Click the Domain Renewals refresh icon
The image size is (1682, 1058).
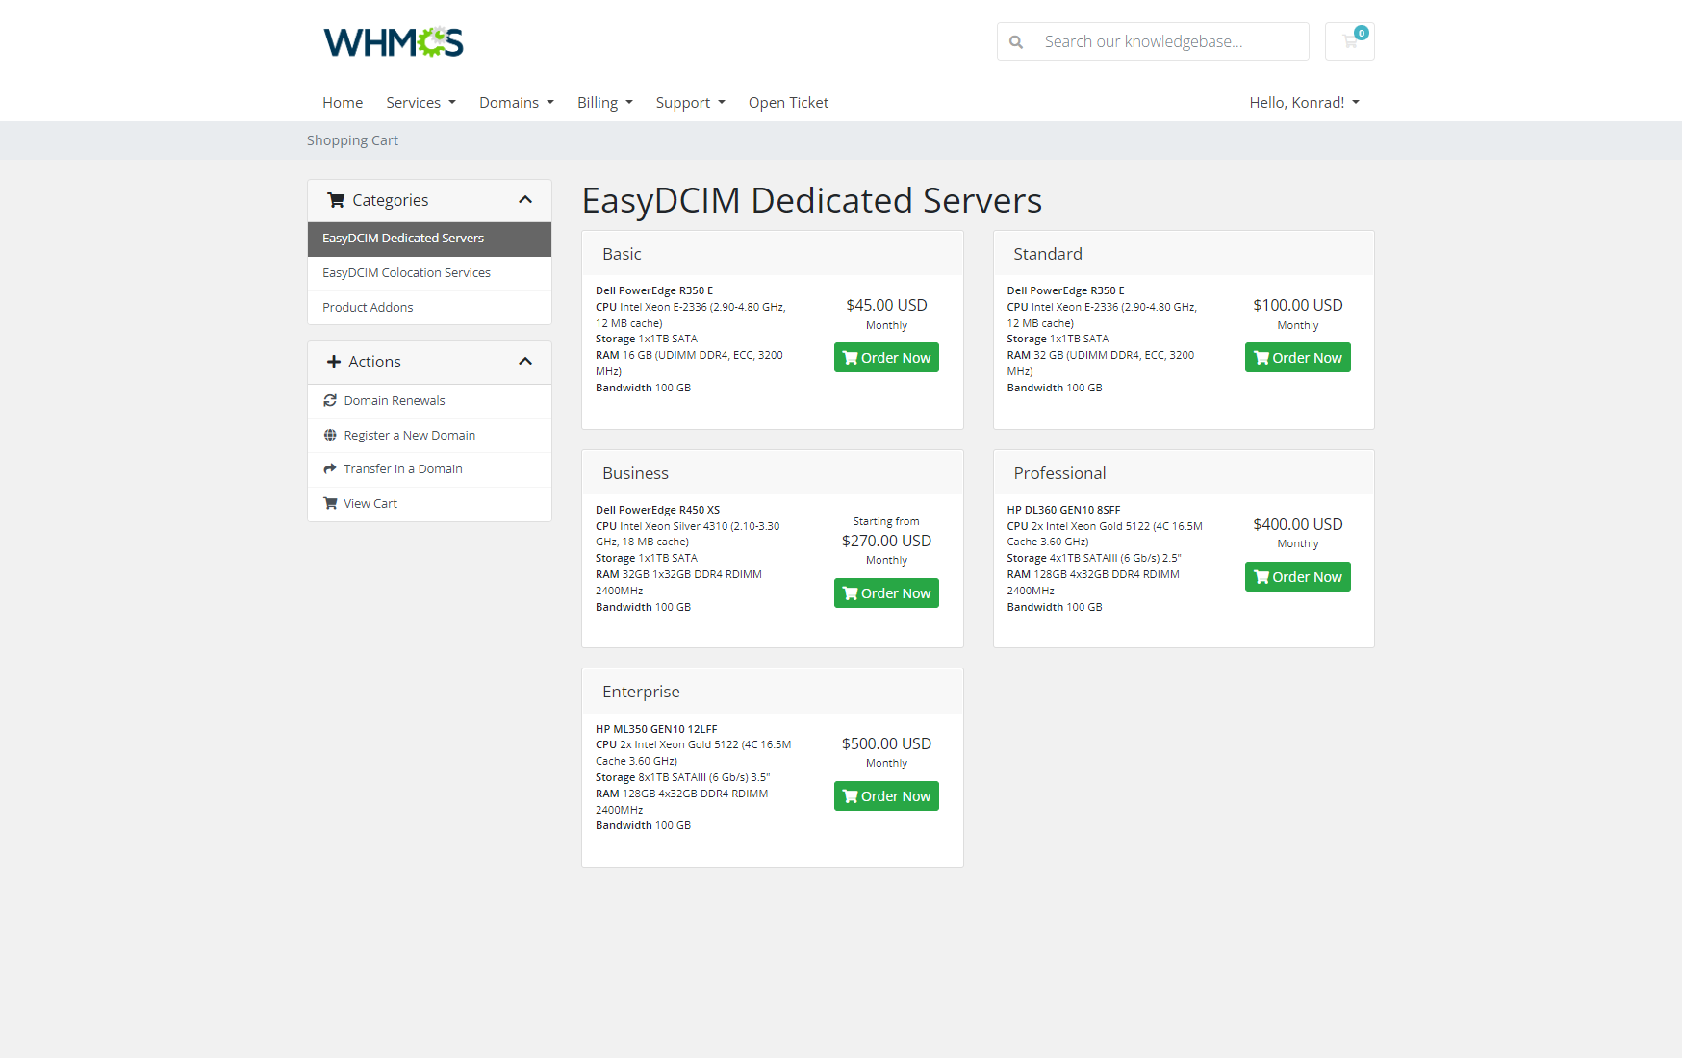(330, 400)
